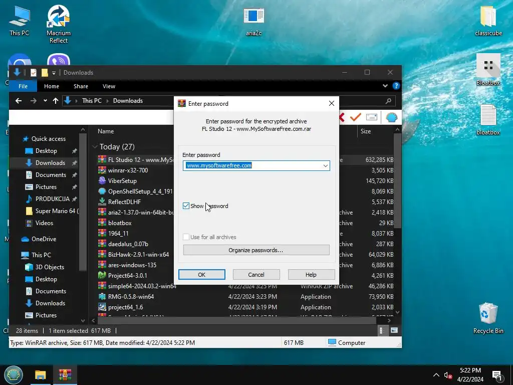Open pinned Documents under Quick access
The height and width of the screenshot is (385, 513).
[x=51, y=175]
